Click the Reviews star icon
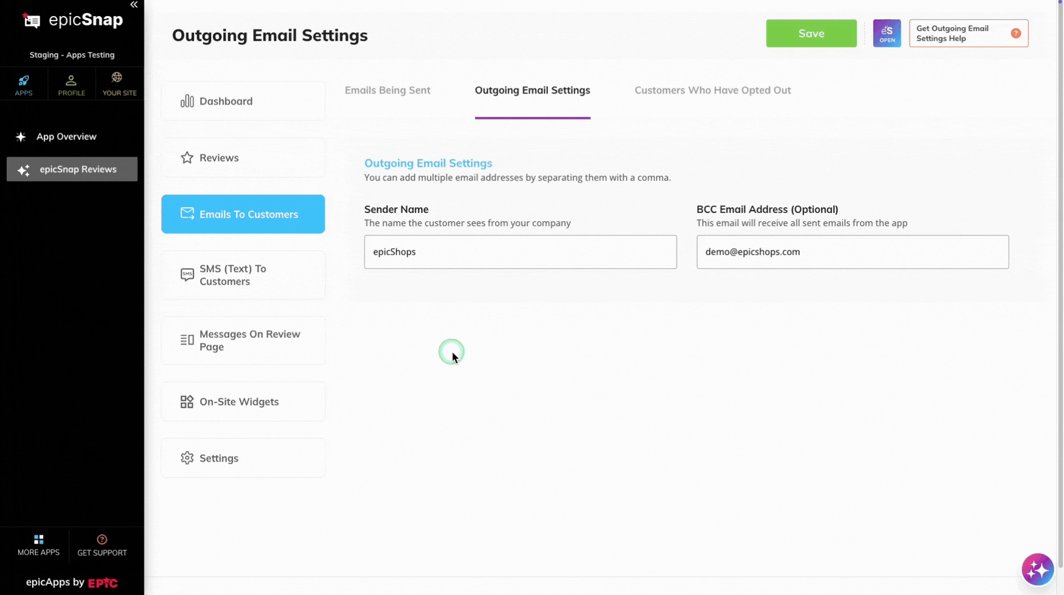The width and height of the screenshot is (1064, 595). pyautogui.click(x=187, y=157)
